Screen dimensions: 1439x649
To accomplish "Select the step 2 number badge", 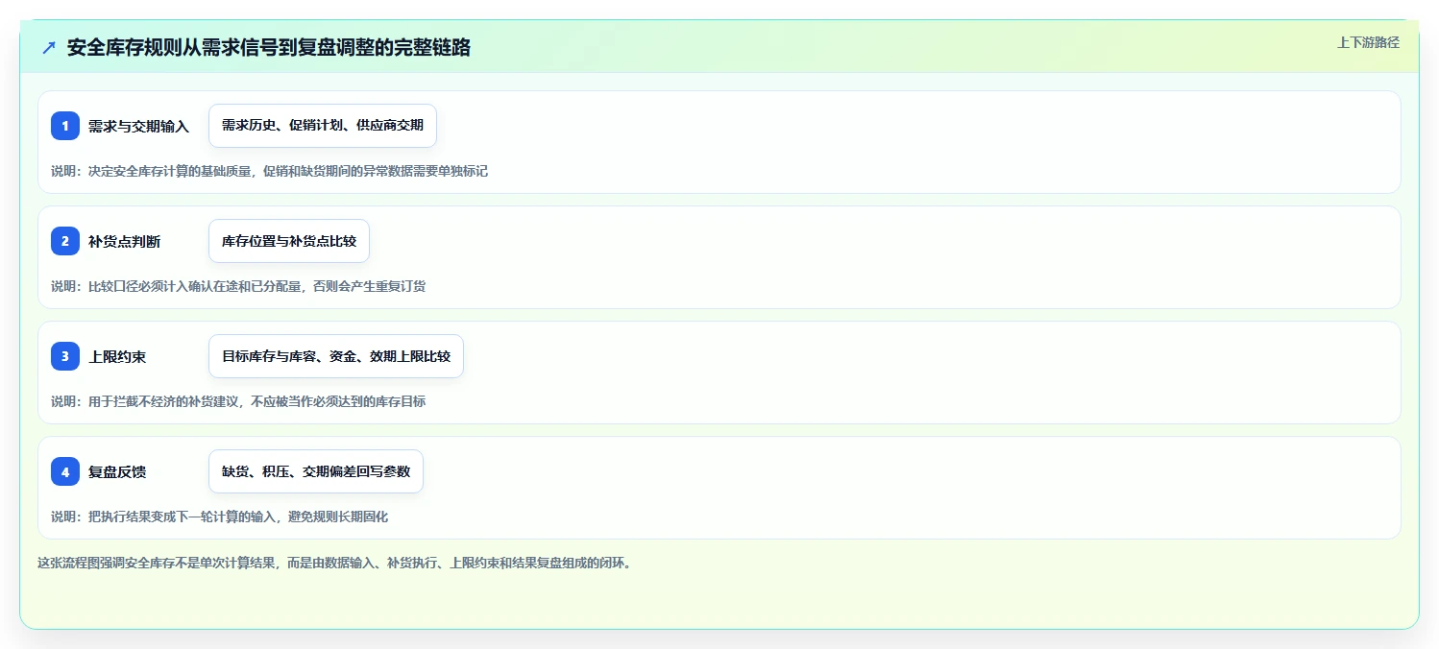I will click(x=65, y=241).
